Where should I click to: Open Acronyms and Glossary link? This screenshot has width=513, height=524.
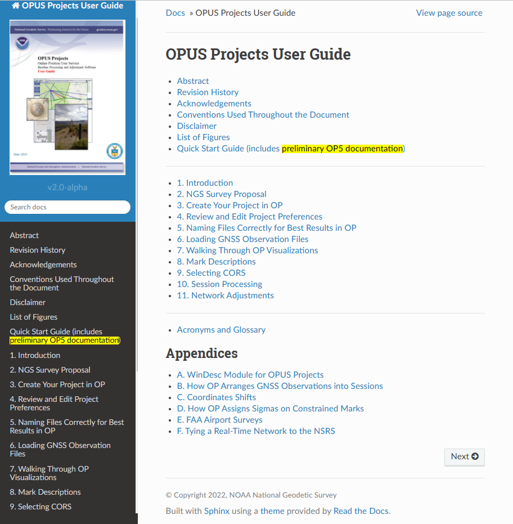(221, 330)
